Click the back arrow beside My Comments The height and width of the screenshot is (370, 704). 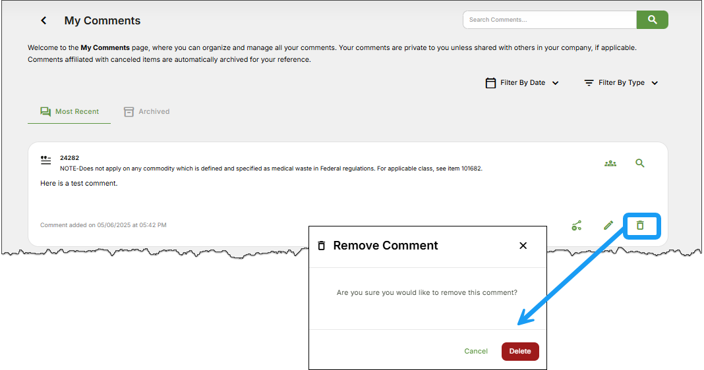(x=44, y=20)
